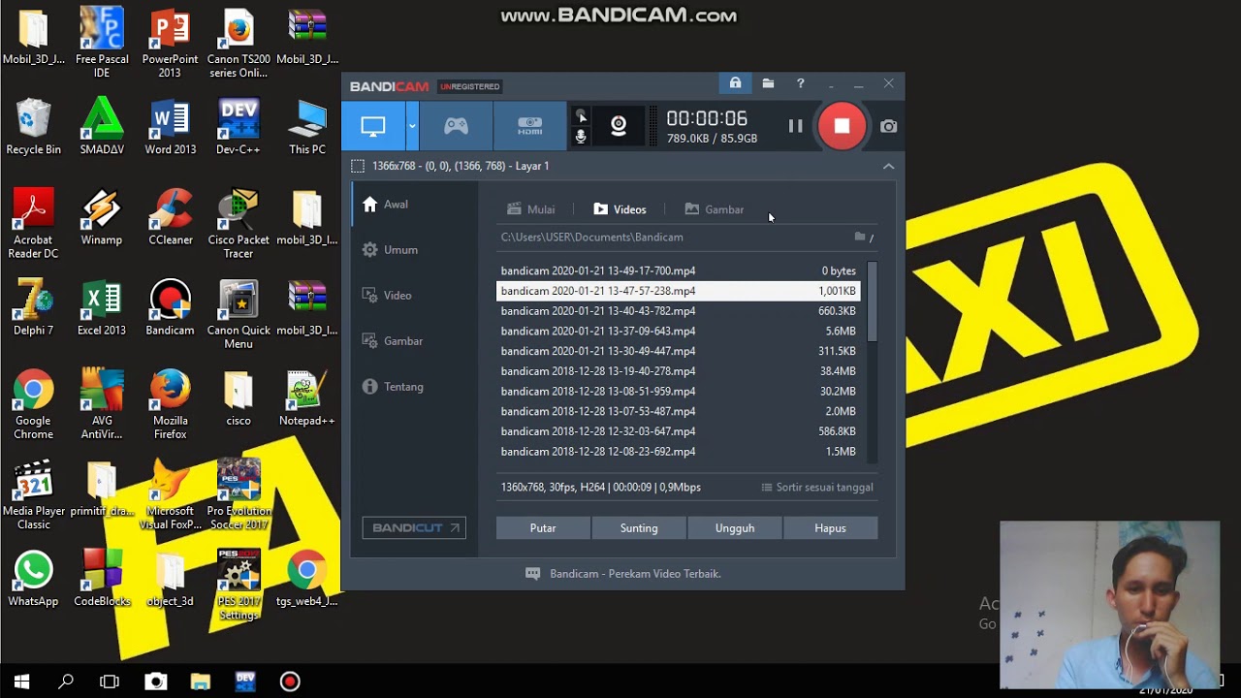Click Bandicam record icon on taskbar

[290, 682]
